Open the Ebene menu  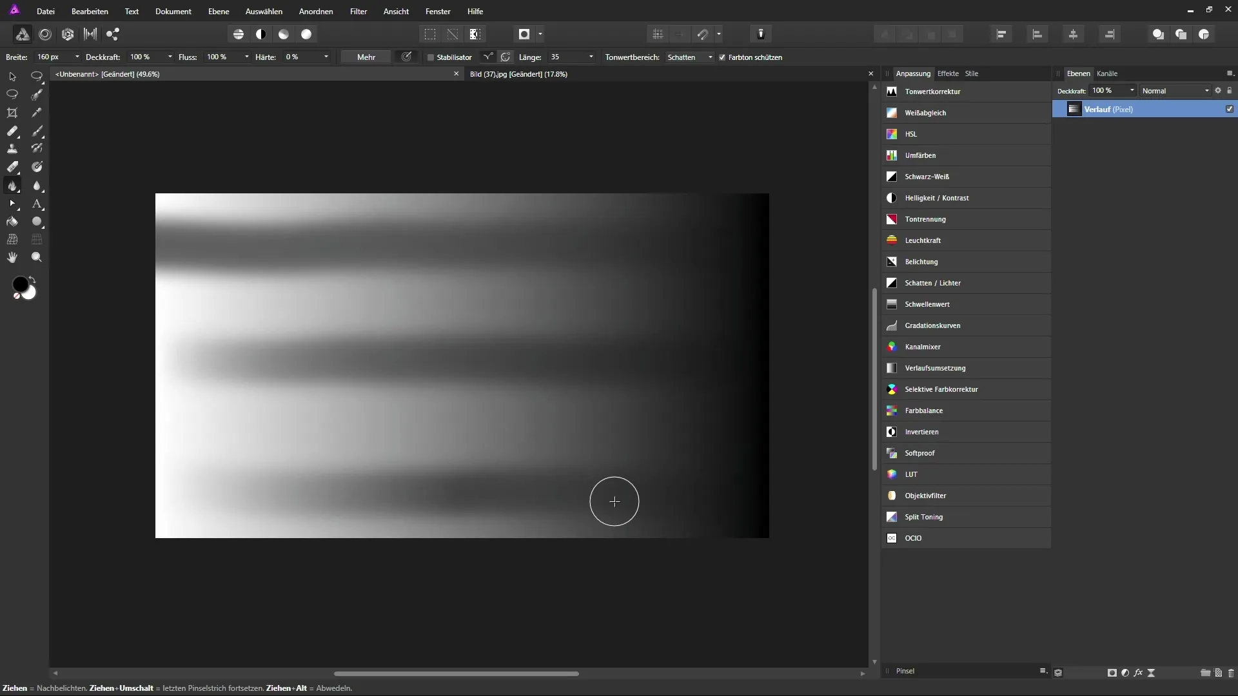click(219, 12)
